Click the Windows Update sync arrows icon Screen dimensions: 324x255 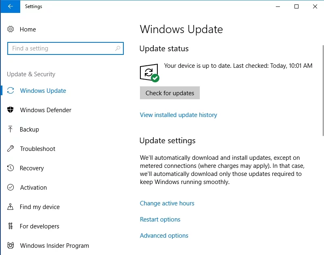[x=11, y=90]
